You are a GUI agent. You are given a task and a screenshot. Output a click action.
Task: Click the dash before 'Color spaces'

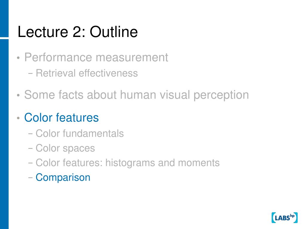pyautogui.click(x=30, y=148)
